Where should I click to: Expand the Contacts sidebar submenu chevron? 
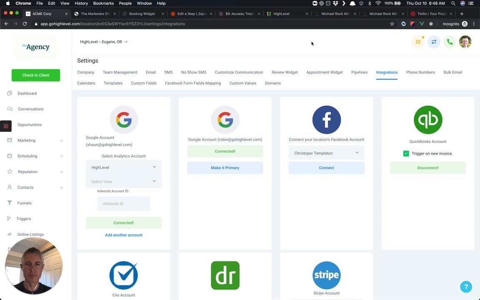click(62, 187)
